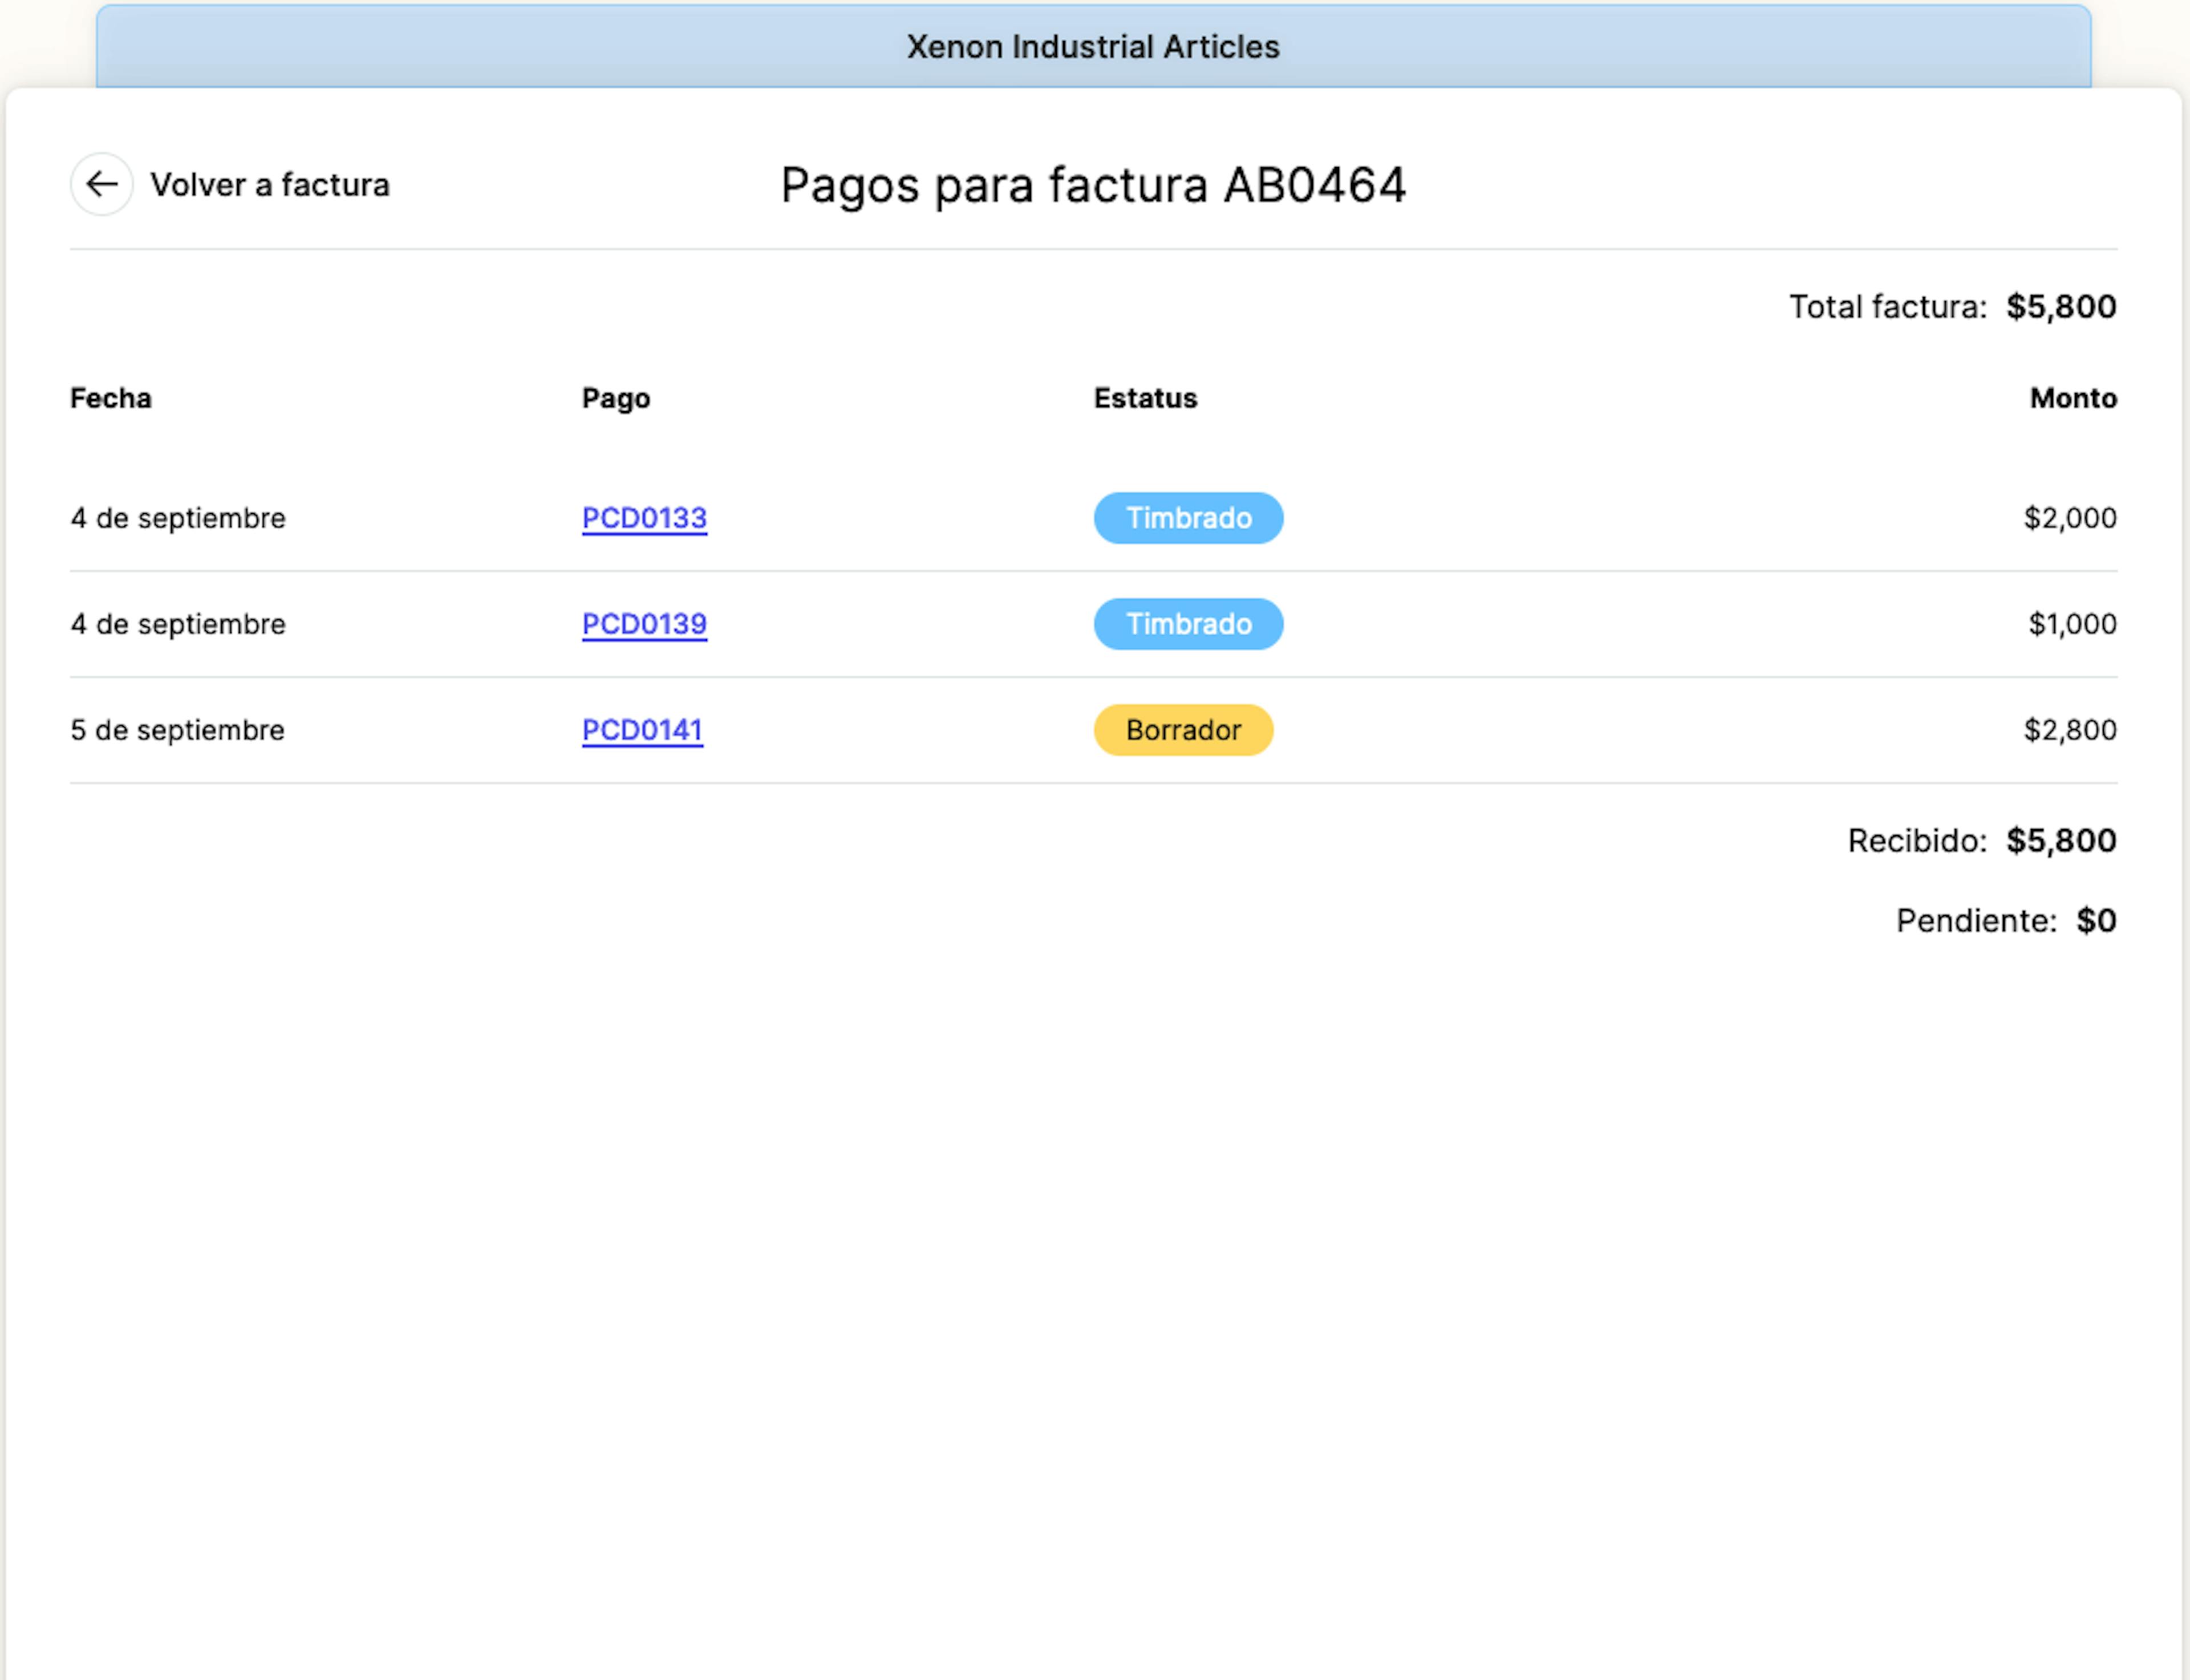Screen dimensions: 2190x1680
Task: Click Timbrado badge in PCD0139 row
Action: 1188,624
